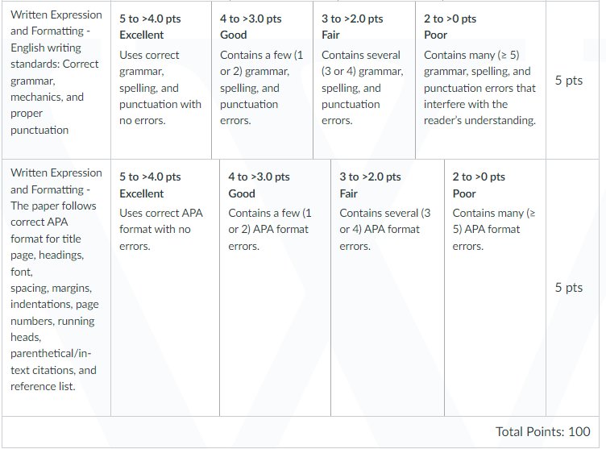This screenshot has height=449, width=606.
Task: Select the grammar row Excellent rating cell
Action: (161, 80)
